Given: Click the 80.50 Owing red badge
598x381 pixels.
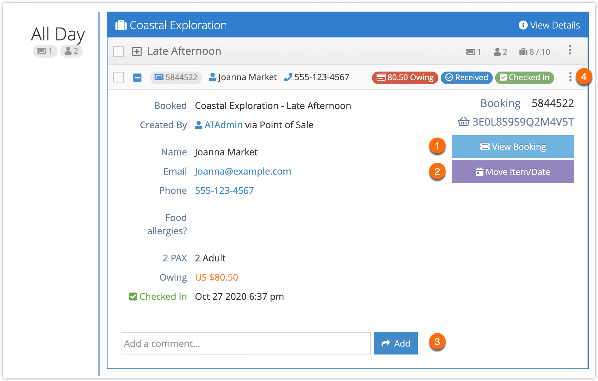Looking at the screenshot, I should [405, 78].
